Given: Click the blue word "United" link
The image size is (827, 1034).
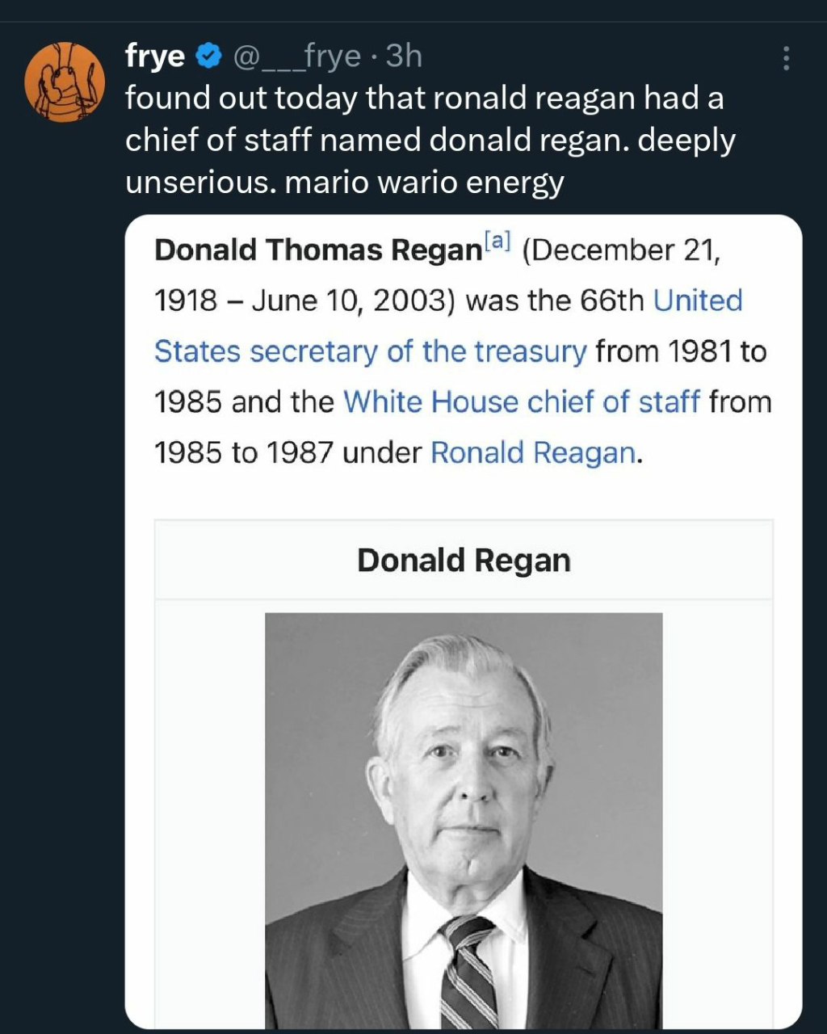Looking at the screenshot, I should pos(698,301).
